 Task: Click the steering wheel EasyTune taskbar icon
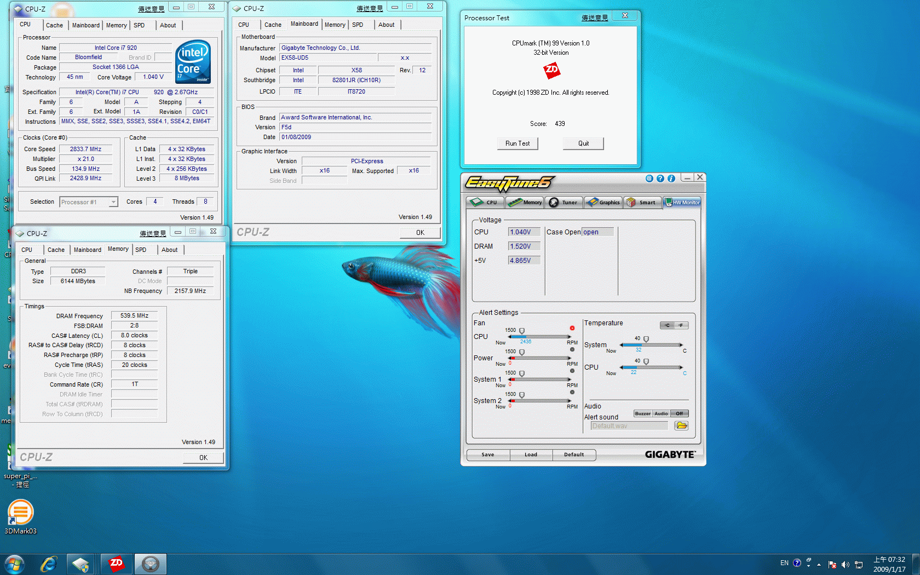coord(150,563)
